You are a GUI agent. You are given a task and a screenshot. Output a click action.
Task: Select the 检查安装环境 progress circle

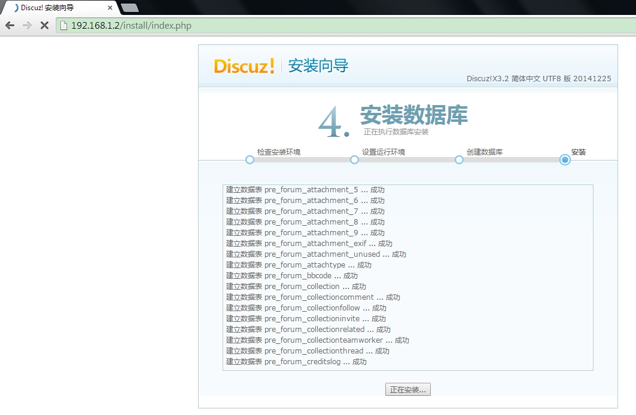pos(249,159)
